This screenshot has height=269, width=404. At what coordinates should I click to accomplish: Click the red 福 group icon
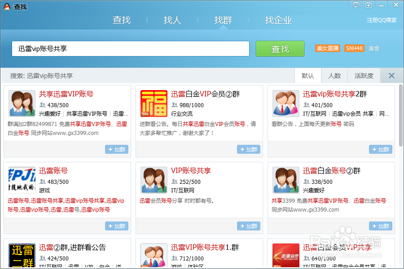153,103
